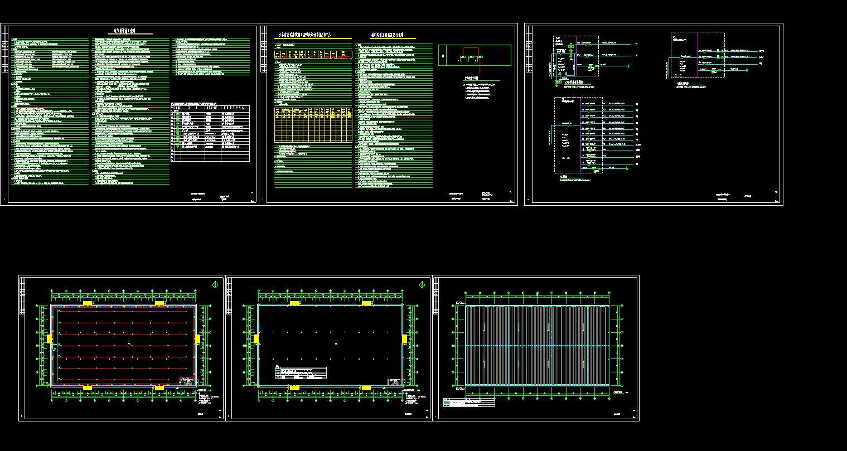The width and height of the screenshot is (847, 451).
Task: Select the striped roof plan drawing
Action: click(x=537, y=345)
